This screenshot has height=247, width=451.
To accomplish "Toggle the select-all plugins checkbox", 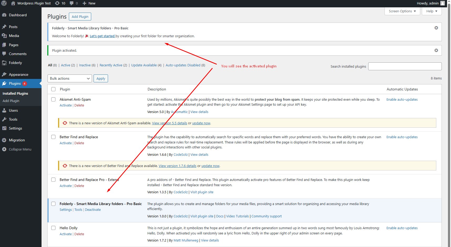I will coord(53,89).
